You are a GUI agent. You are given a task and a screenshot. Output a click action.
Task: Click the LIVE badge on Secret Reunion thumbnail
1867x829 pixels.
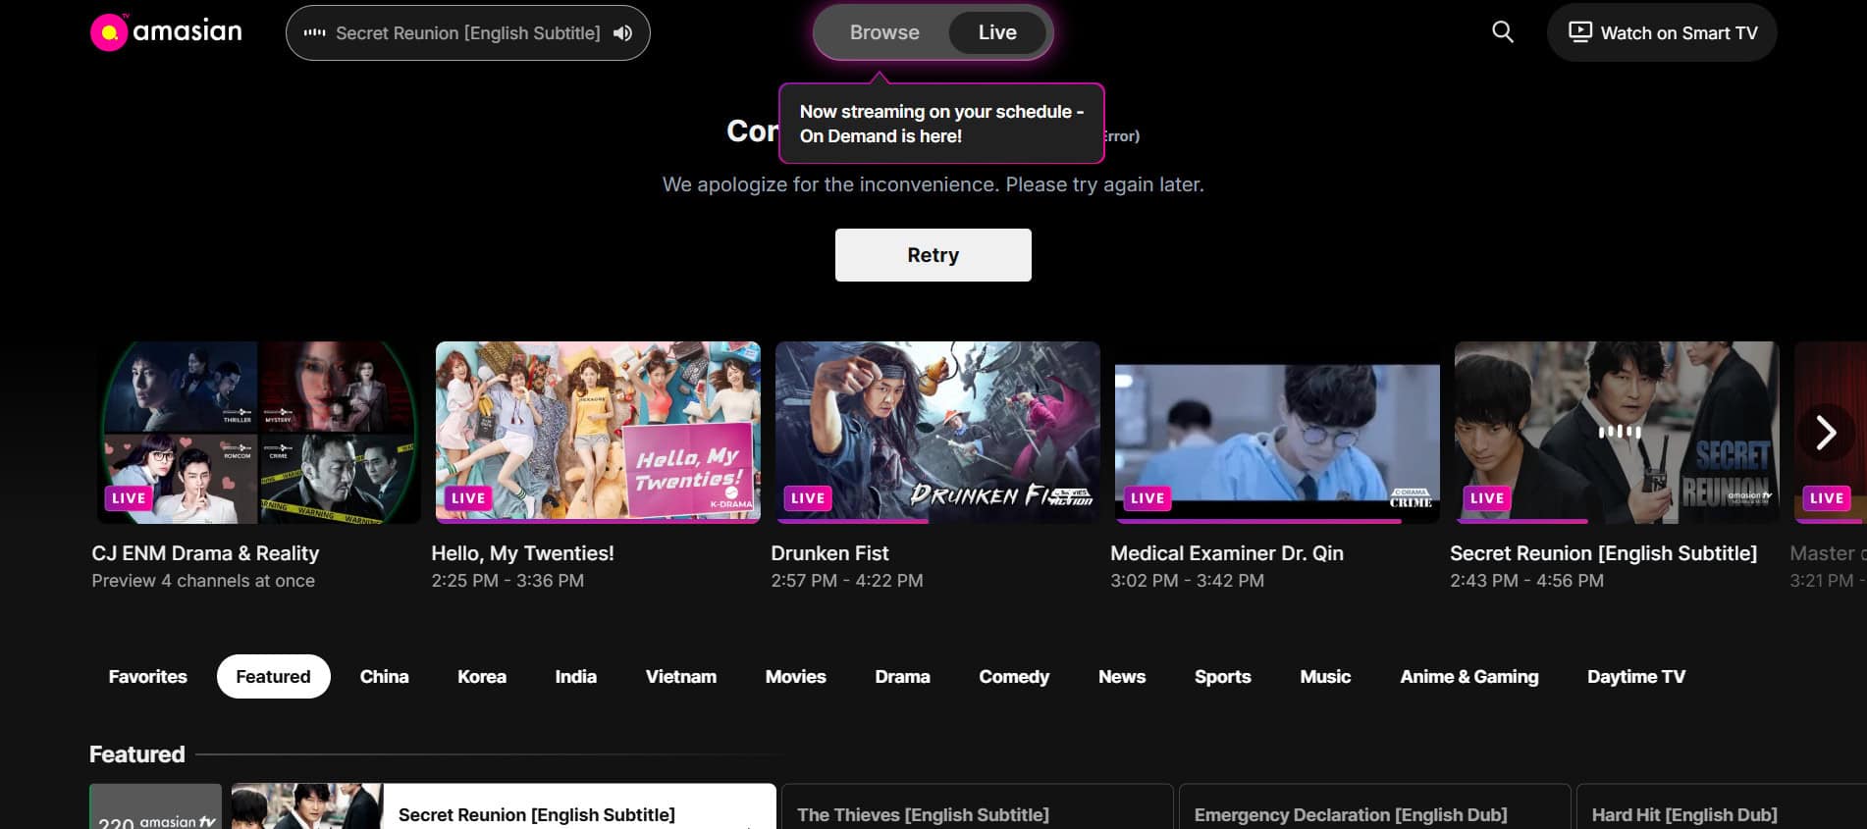tap(1487, 498)
